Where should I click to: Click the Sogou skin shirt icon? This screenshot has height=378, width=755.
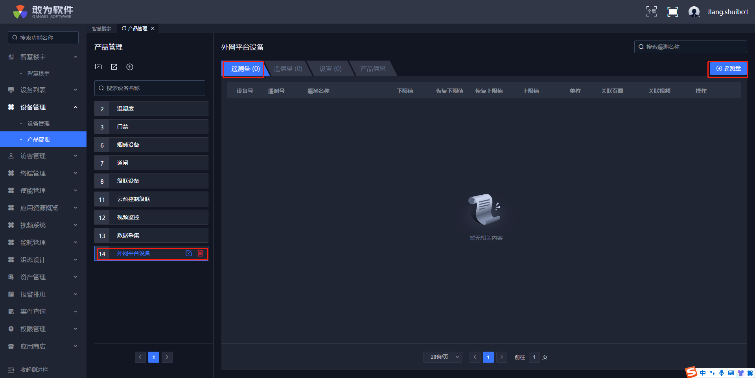[741, 373]
